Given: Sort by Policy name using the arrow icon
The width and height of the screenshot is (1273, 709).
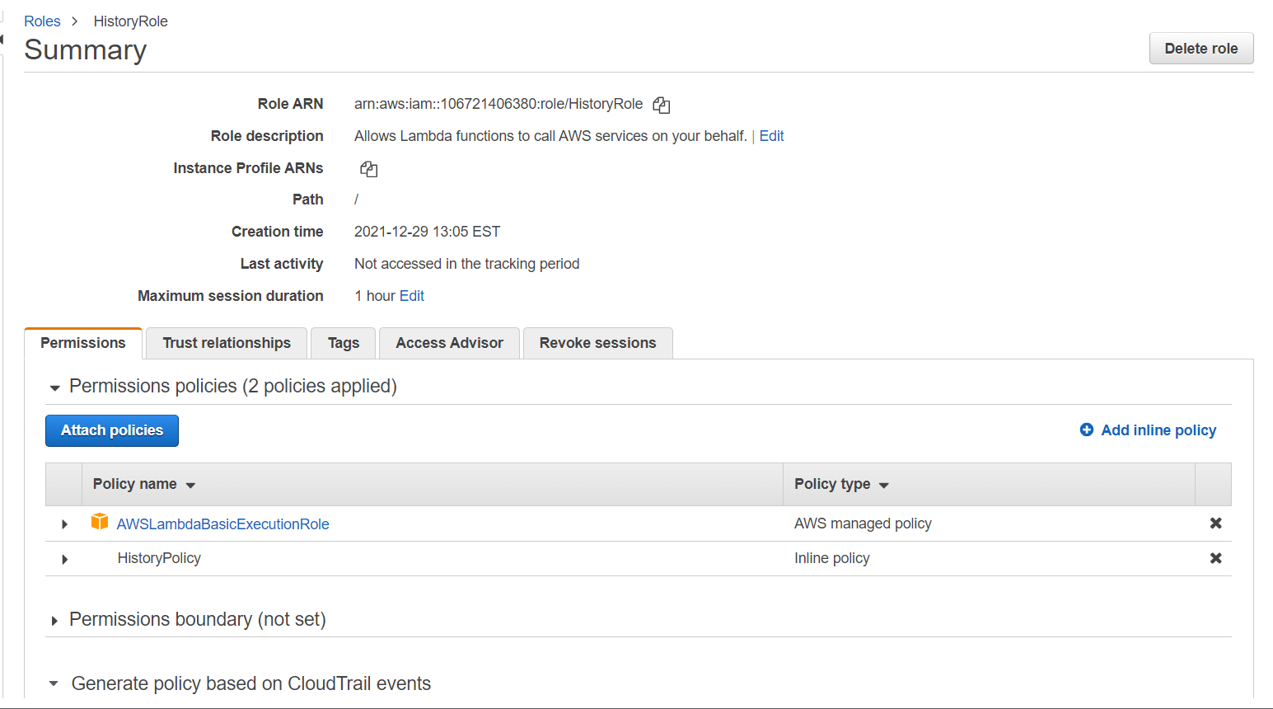Looking at the screenshot, I should [x=190, y=485].
